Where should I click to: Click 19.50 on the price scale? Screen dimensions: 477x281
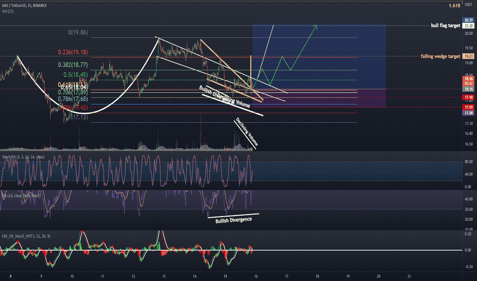coord(468,48)
